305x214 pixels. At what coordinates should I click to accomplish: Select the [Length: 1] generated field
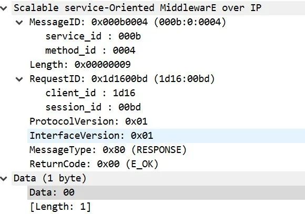tap(60, 207)
